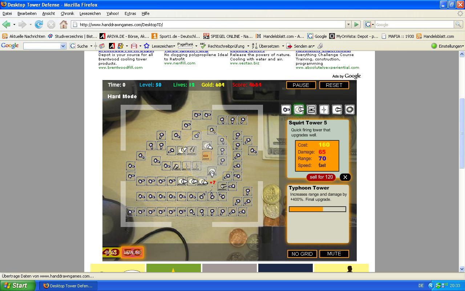Click the news icon in the Google toolbar
This screenshot has width=465, height=291.
point(102,46)
